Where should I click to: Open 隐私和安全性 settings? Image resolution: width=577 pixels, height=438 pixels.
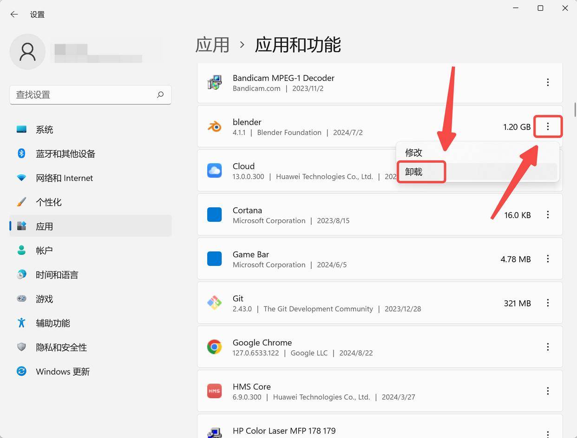(91, 347)
